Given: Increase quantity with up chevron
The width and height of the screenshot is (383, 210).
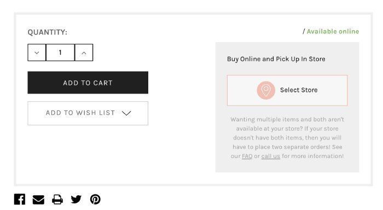Looking at the screenshot, I should coord(84,52).
